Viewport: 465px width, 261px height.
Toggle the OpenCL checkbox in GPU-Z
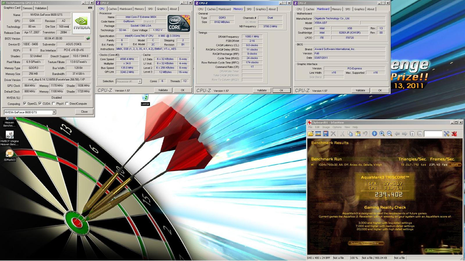tap(25, 103)
